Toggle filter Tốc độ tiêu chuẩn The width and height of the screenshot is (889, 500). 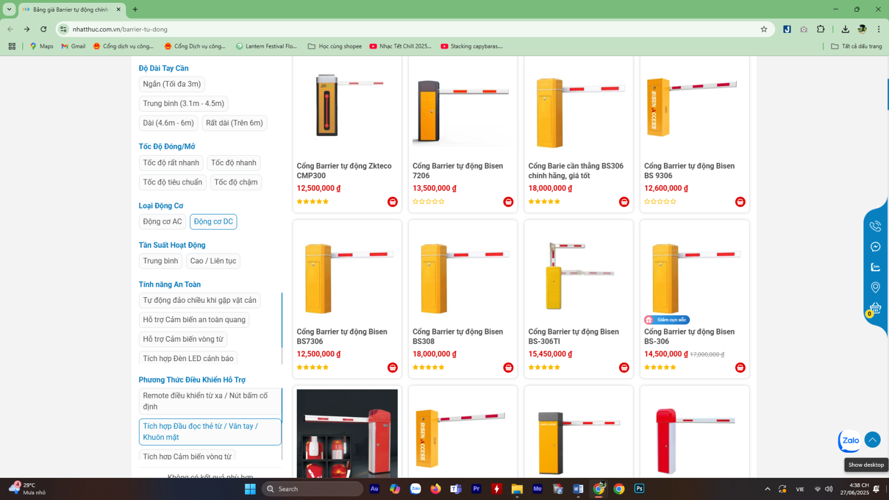[x=173, y=182]
